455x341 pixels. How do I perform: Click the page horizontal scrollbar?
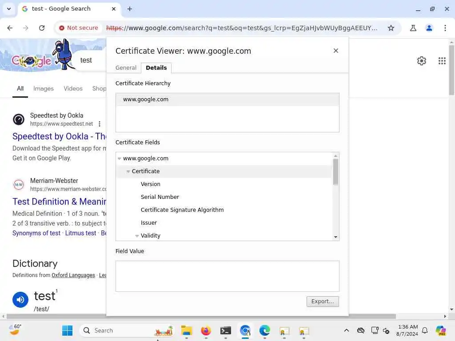tap(201, 316)
